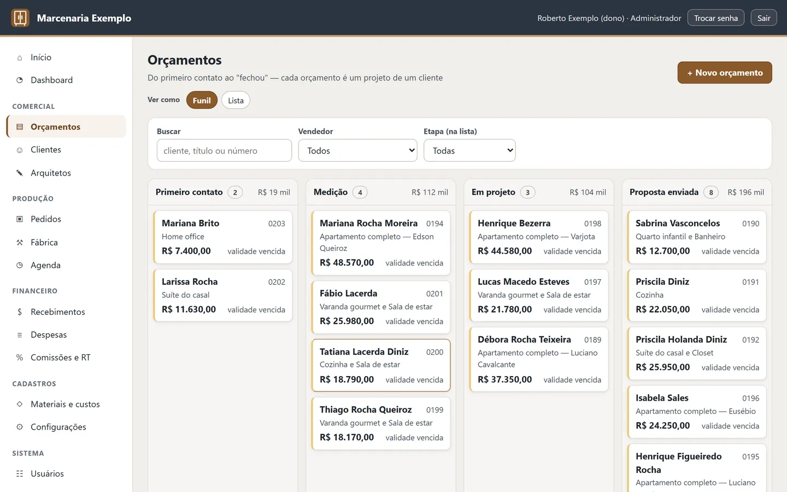Viewport: 787px width, 492px height.
Task: Click the Fábrica tools icon
Action: (20, 243)
